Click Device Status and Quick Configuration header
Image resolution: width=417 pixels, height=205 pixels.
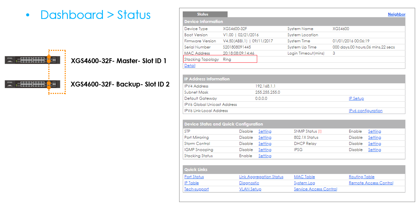pos(294,124)
